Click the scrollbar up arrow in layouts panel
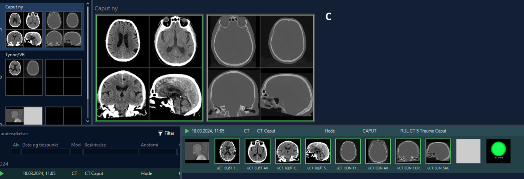The image size is (524, 179). (88, 4)
